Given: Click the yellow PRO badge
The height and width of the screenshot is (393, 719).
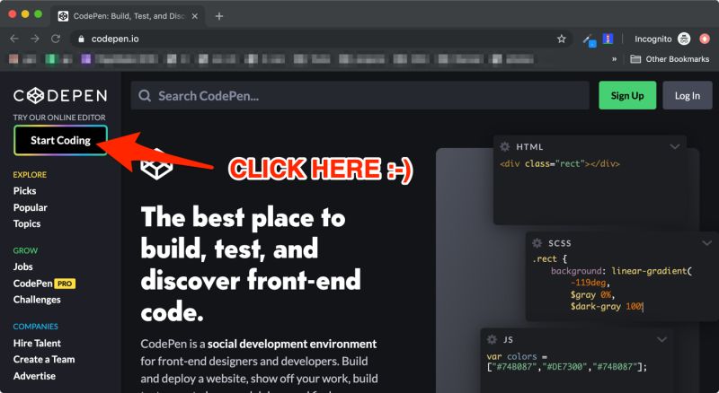Looking at the screenshot, I should click(x=65, y=284).
